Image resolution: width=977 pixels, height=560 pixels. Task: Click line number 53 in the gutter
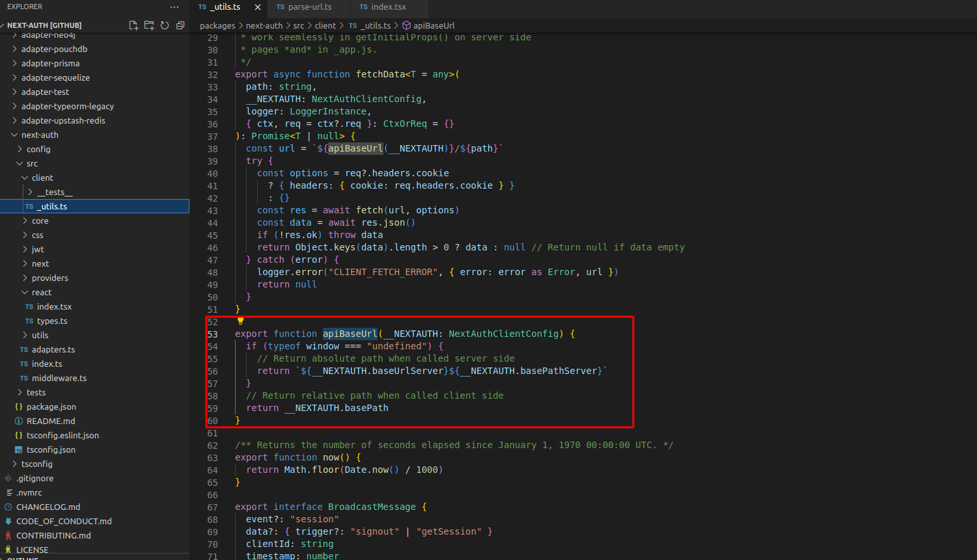pyautogui.click(x=213, y=334)
